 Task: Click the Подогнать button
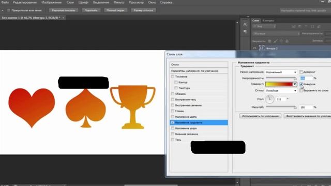tap(91, 10)
